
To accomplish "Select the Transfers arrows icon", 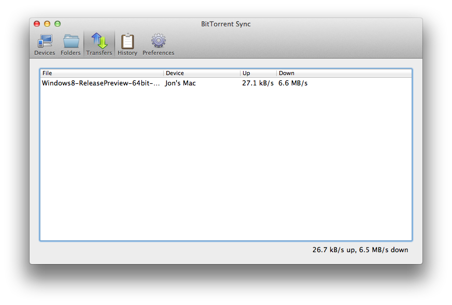I will (x=99, y=41).
